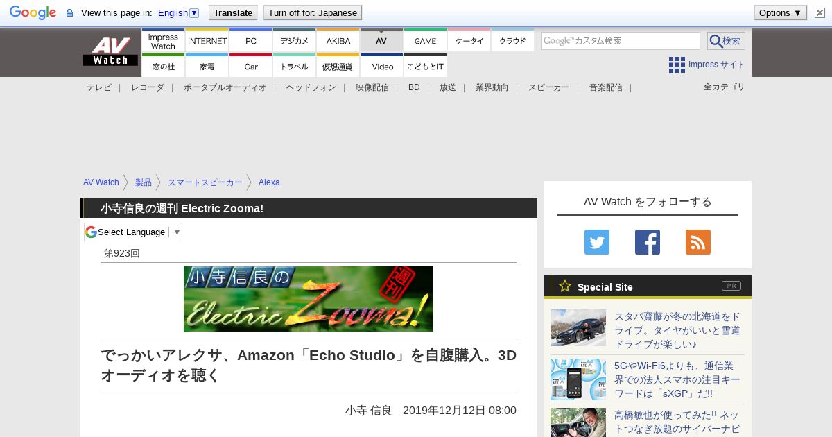
Task: Click the Impress site grid icon
Action: coord(677,65)
